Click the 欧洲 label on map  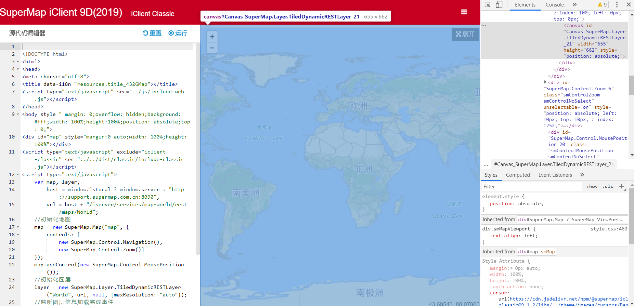click(x=358, y=106)
